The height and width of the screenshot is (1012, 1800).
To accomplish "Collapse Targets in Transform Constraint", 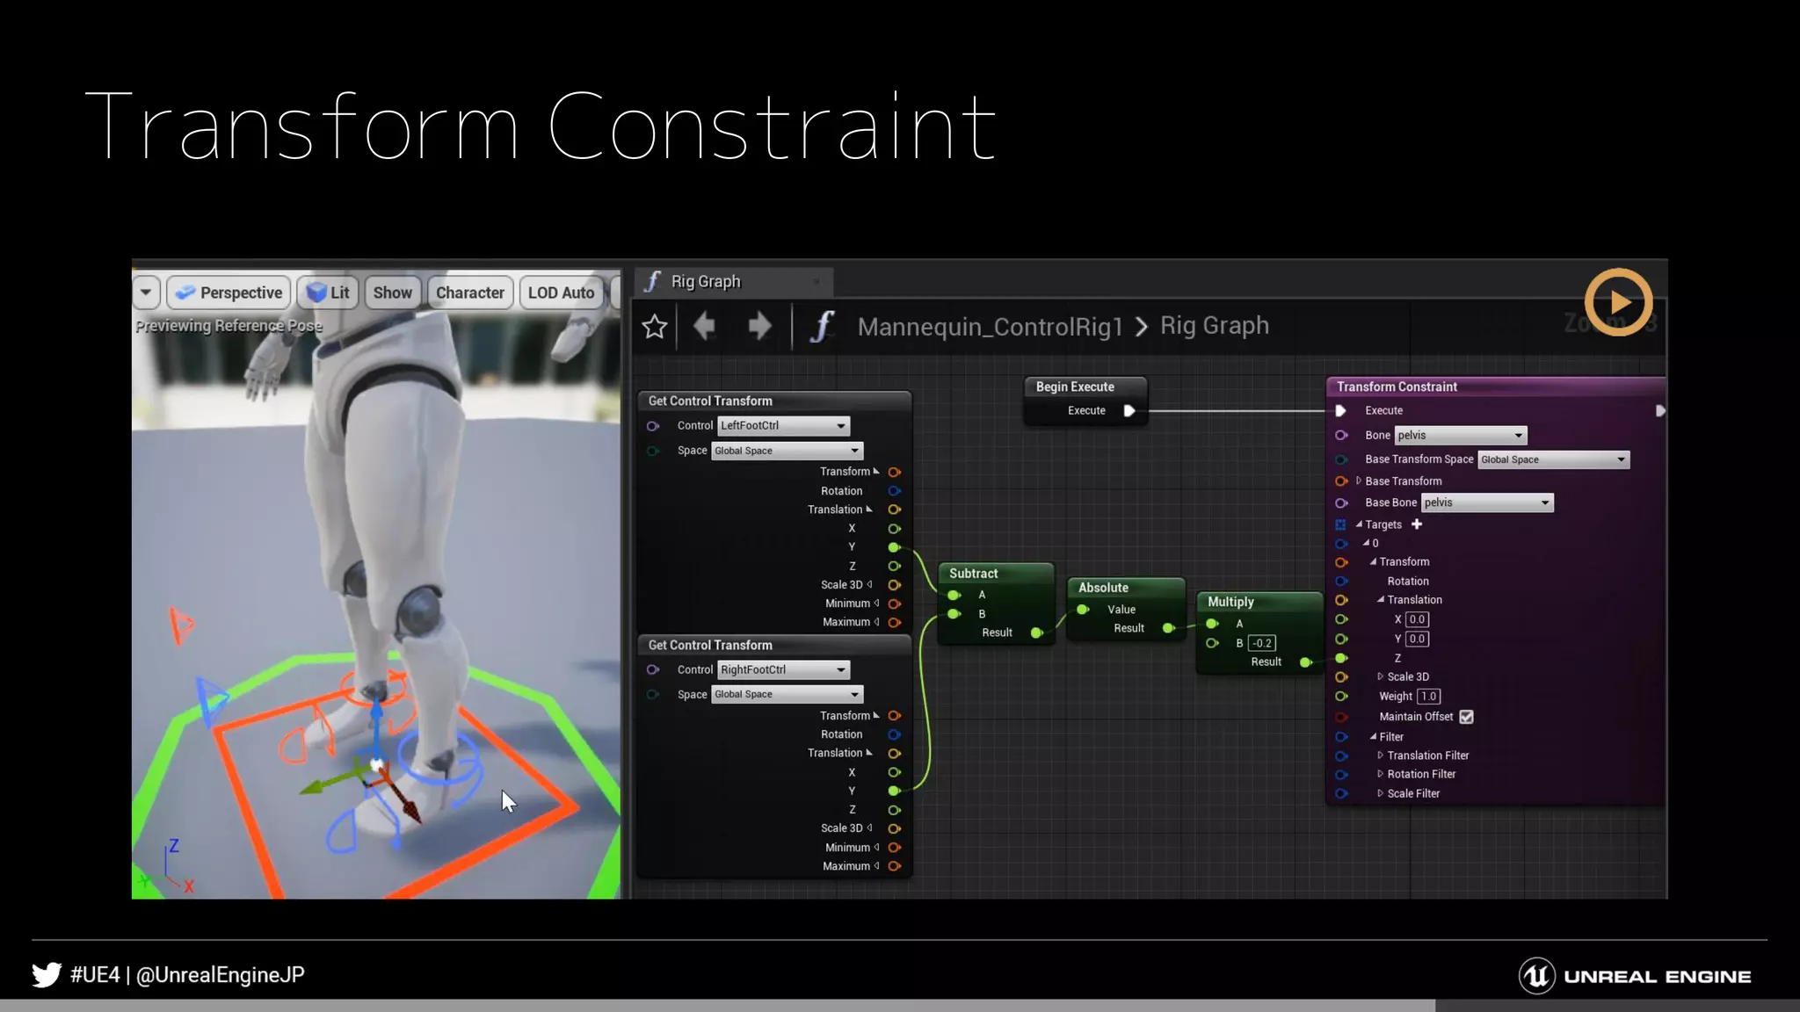I will (1359, 524).
